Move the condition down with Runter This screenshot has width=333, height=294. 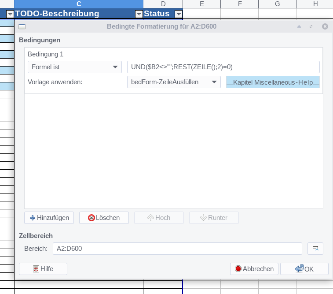coord(214,218)
